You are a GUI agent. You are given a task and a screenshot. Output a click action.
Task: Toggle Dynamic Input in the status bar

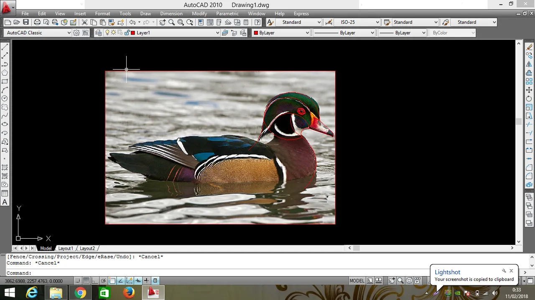138,281
